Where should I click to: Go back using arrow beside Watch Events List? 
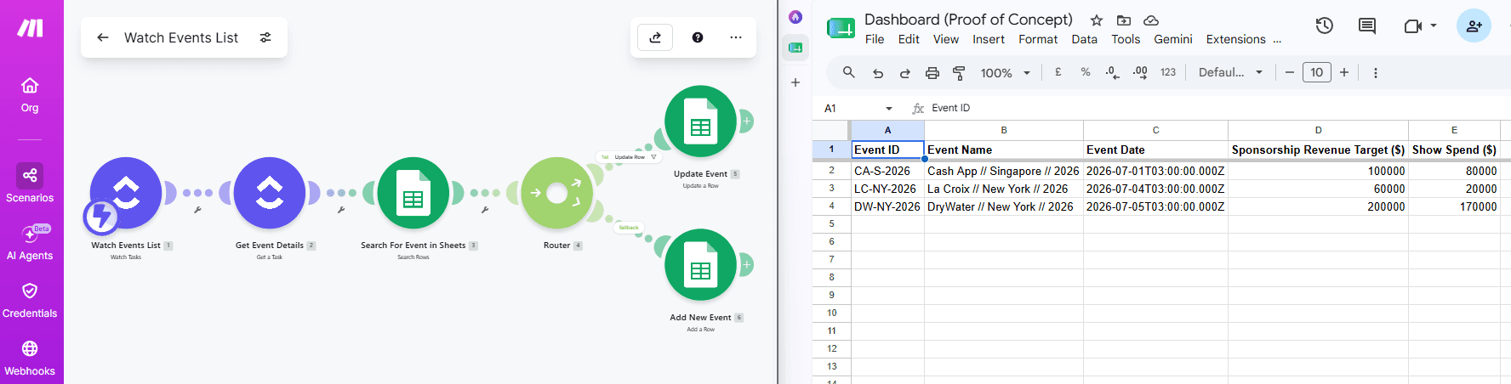[x=103, y=37]
